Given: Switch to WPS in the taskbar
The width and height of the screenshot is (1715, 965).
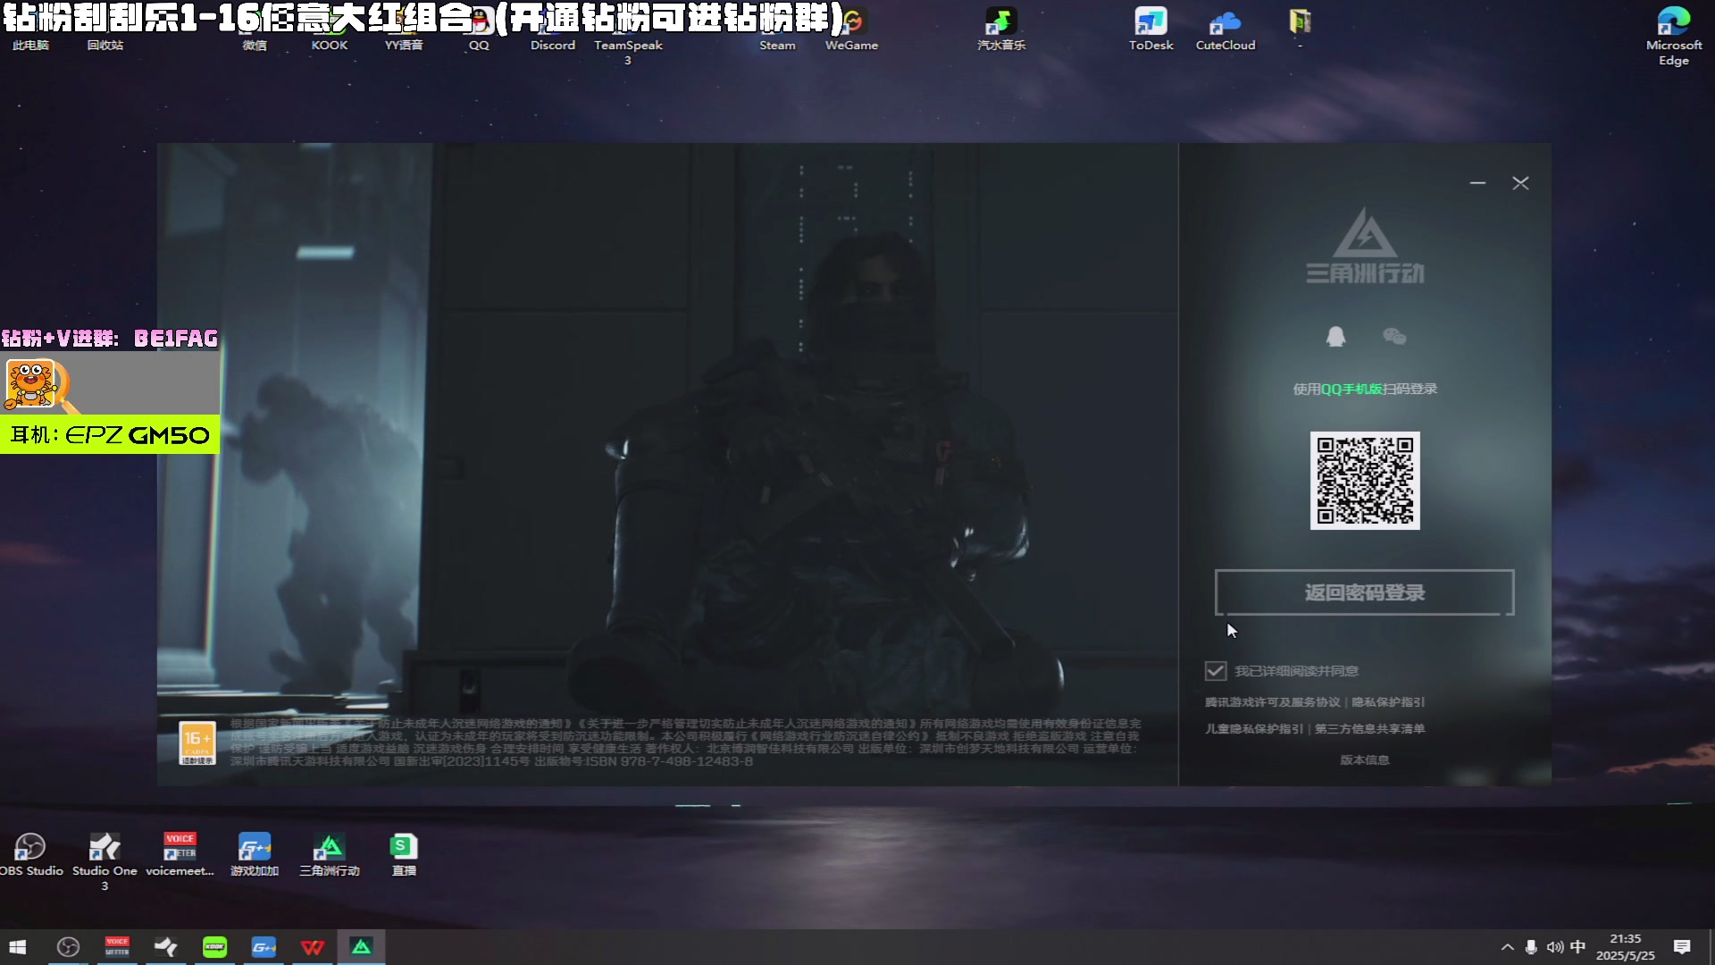Looking at the screenshot, I should tap(313, 947).
